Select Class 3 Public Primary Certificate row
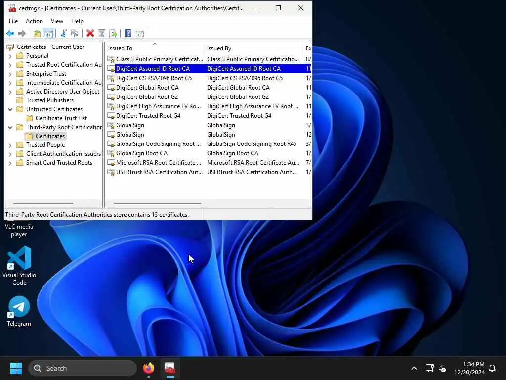The height and width of the screenshot is (380, 506). pyautogui.click(x=209, y=59)
